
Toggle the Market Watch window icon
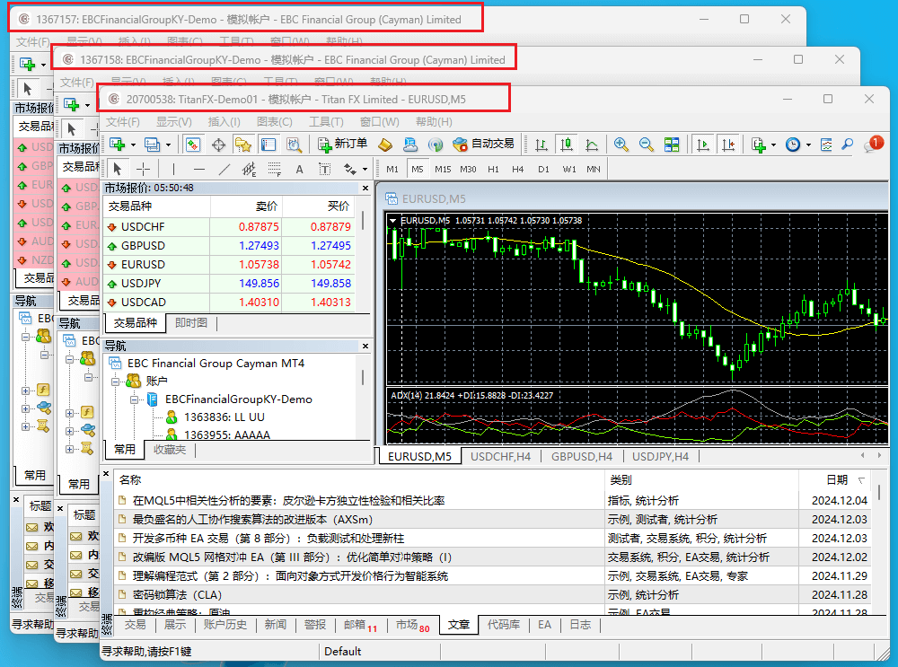click(x=193, y=145)
